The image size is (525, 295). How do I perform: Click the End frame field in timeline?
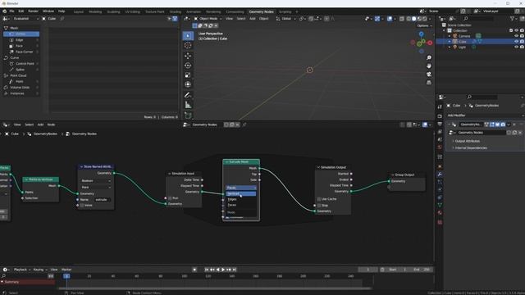point(422,270)
